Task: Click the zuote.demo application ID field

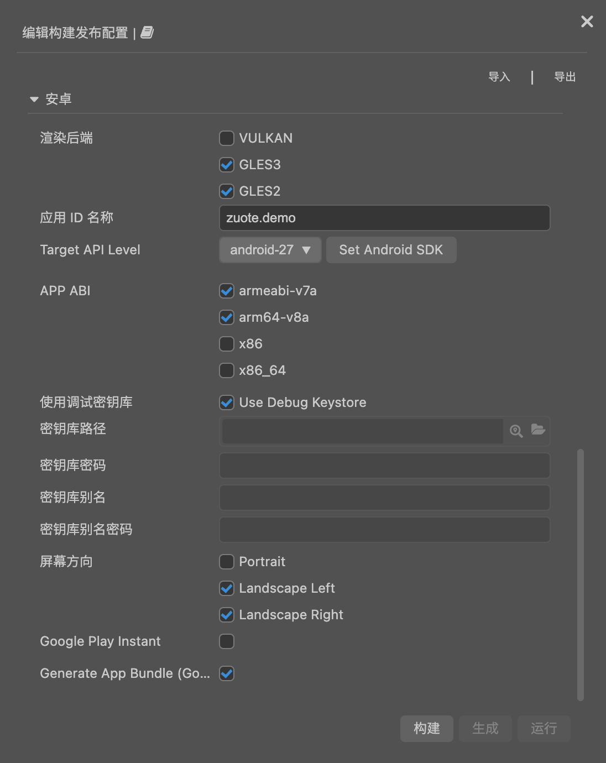Action: [384, 218]
